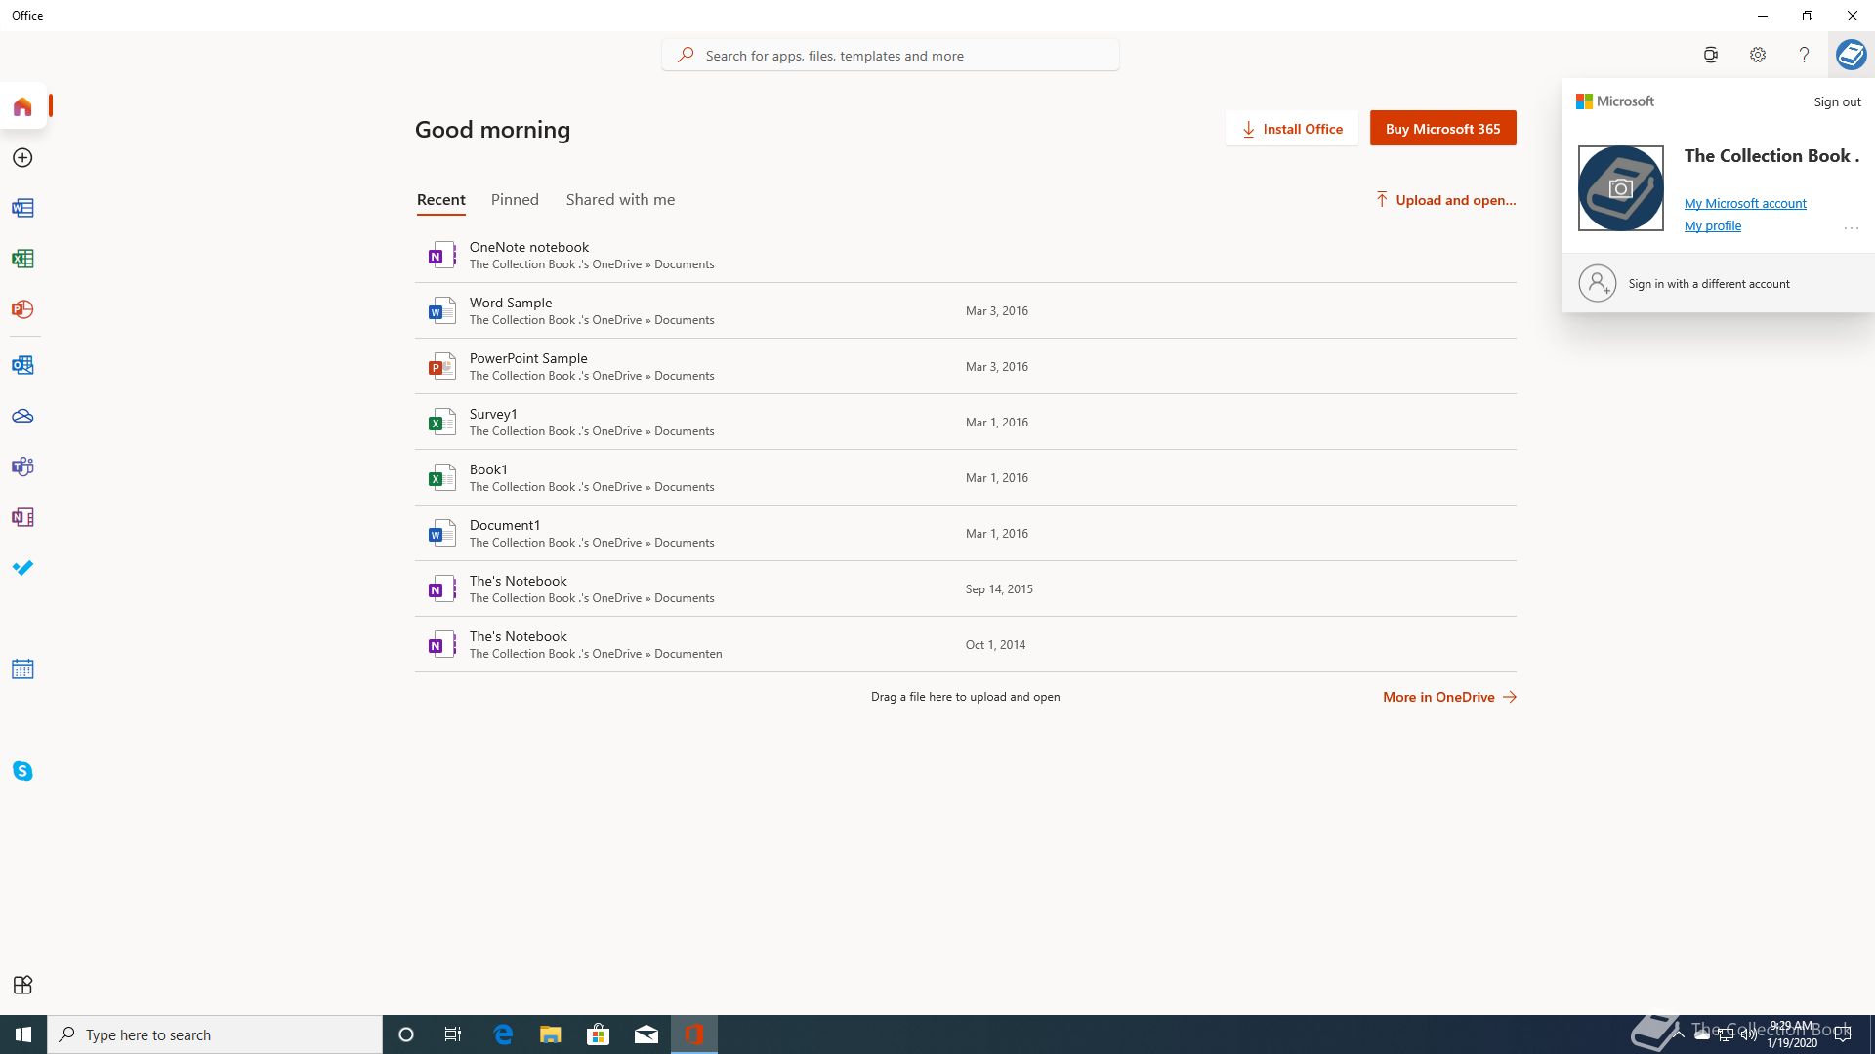Click Upload and open link
Viewport: 1875px width, 1054px height.
pyautogui.click(x=1445, y=200)
